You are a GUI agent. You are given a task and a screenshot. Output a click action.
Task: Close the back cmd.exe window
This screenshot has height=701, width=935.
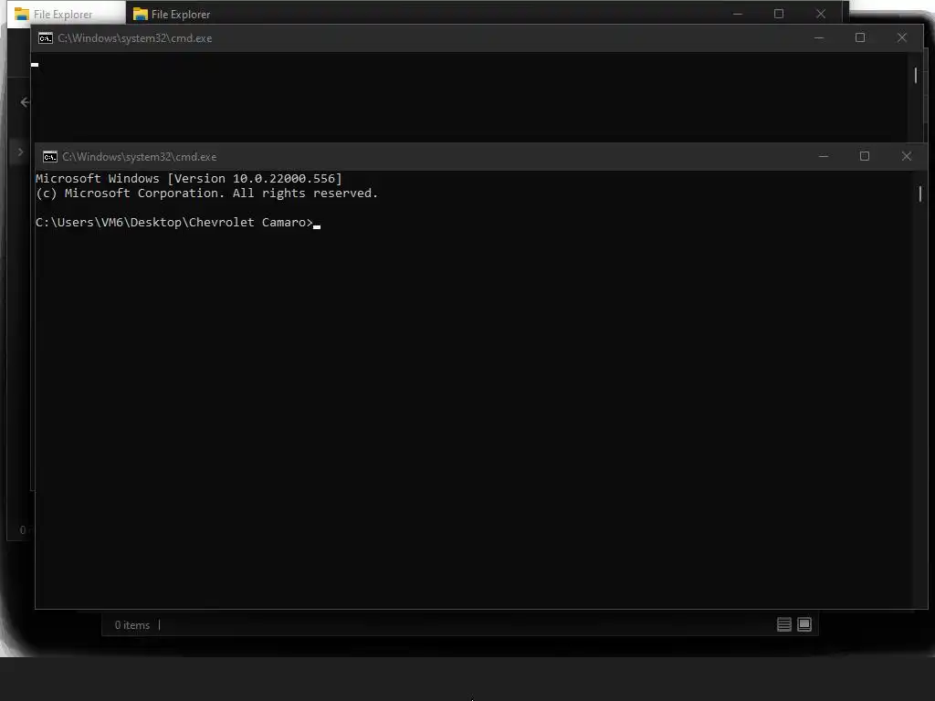[x=901, y=37]
